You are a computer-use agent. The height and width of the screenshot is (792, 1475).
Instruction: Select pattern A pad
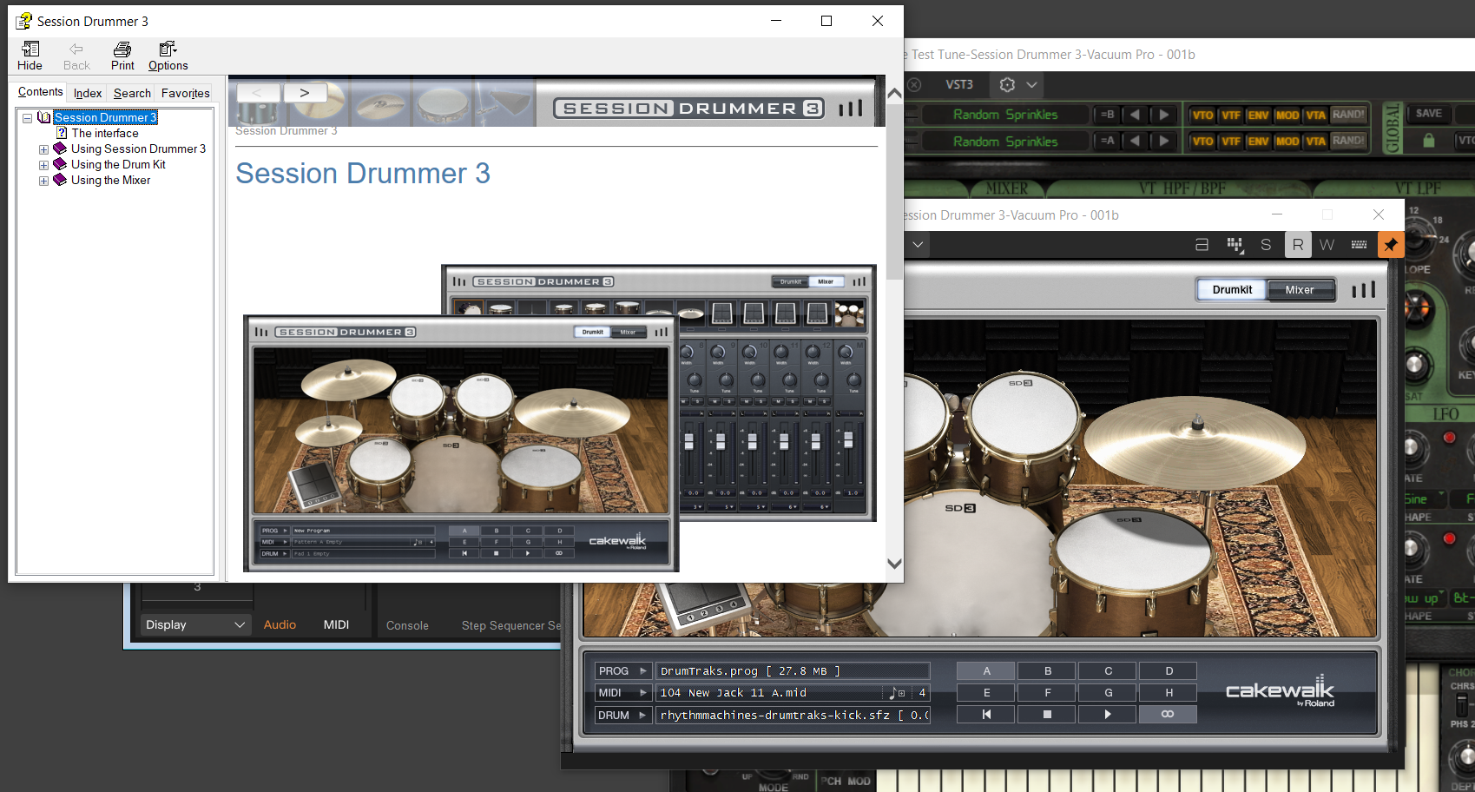tap(986, 671)
